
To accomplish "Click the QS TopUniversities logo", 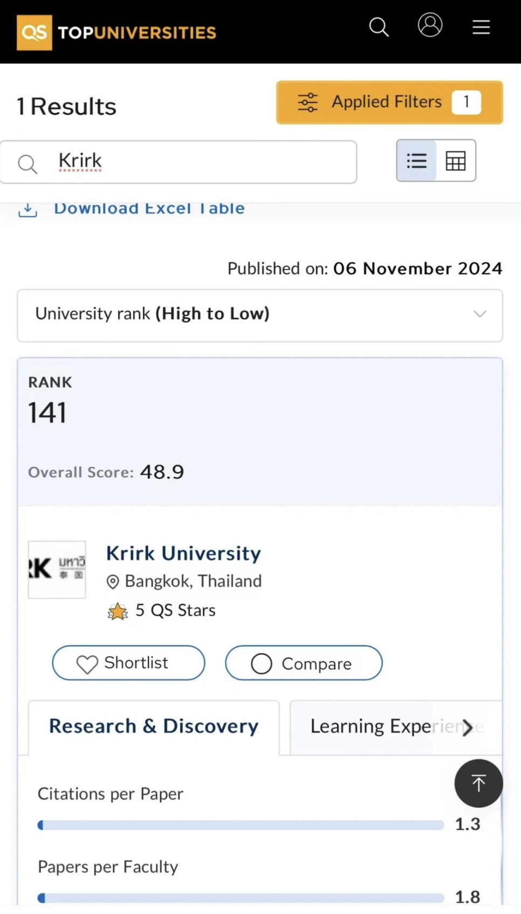I will pos(115,31).
